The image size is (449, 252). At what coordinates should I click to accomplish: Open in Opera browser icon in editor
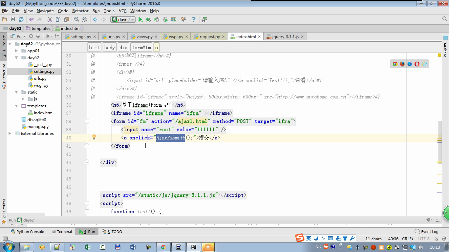417,64
